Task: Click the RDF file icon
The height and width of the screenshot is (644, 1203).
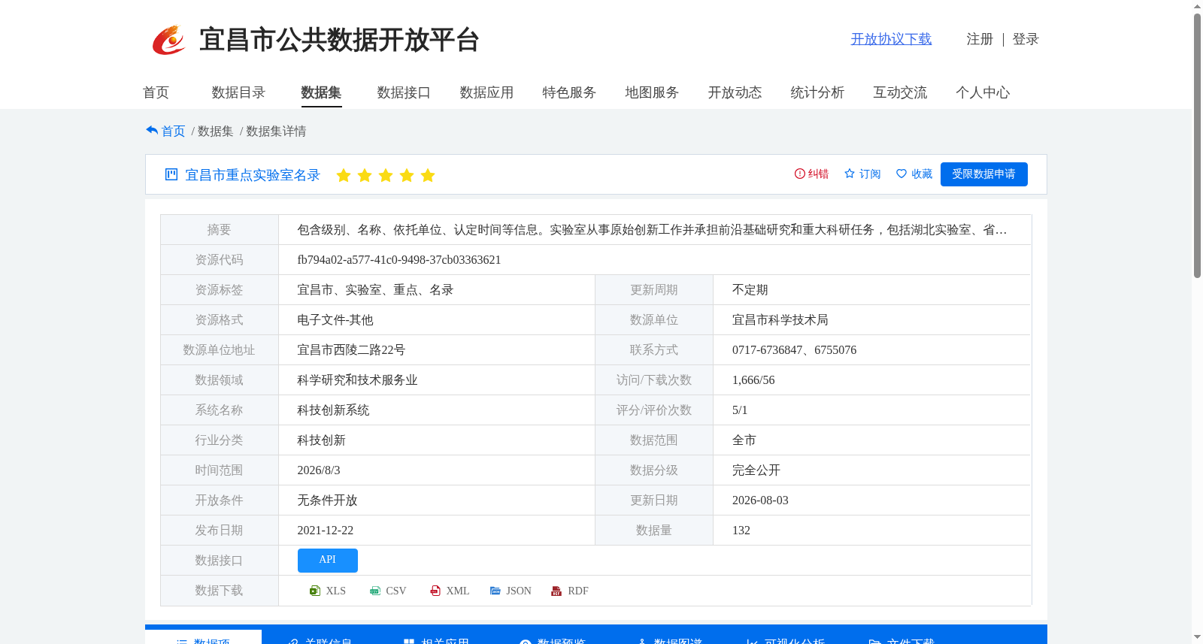Action: (556, 591)
